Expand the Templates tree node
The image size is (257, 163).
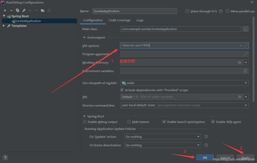tap(4, 26)
